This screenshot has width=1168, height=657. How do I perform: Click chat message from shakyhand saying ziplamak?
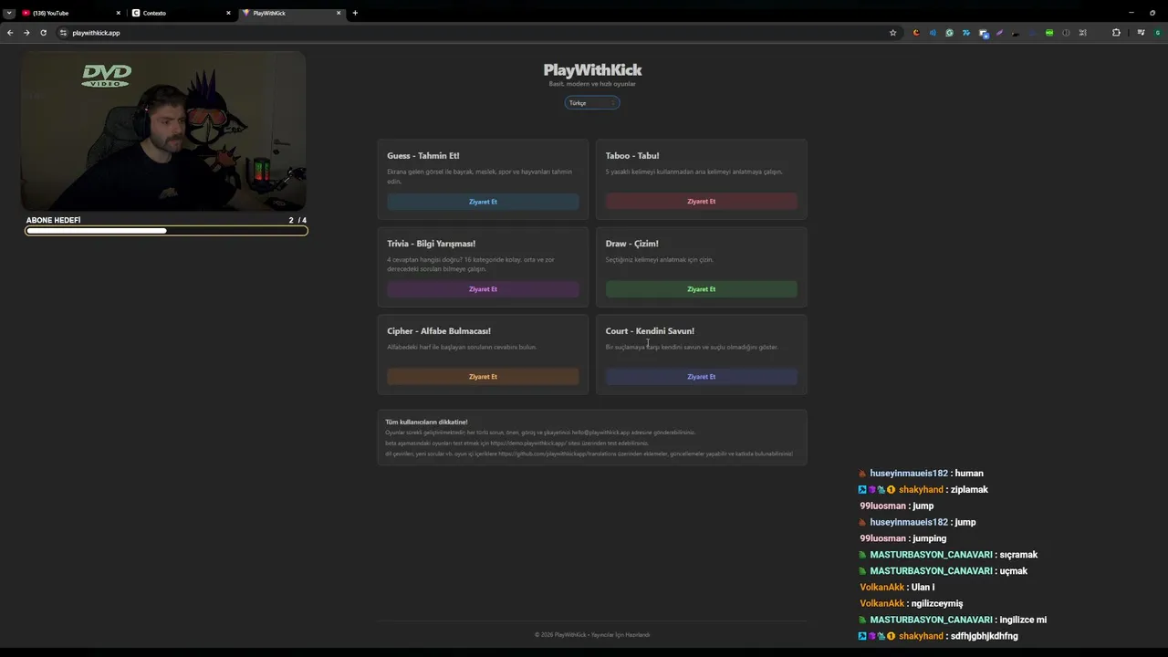923,490
